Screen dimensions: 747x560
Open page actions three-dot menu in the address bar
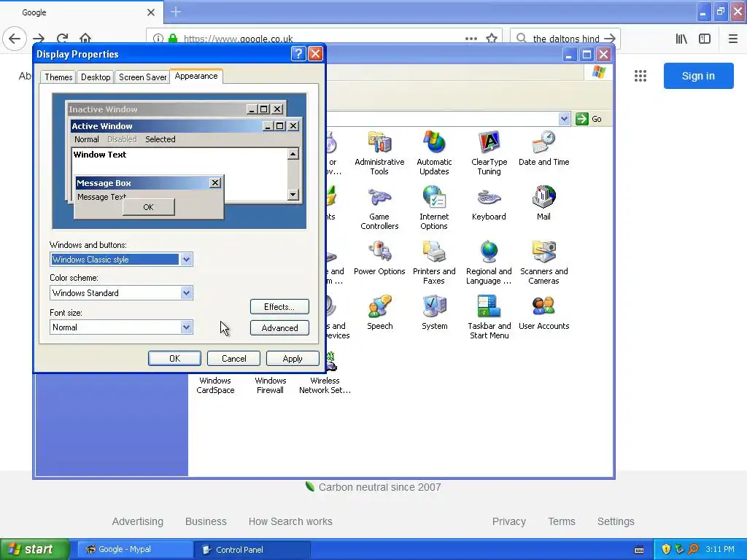(471, 39)
